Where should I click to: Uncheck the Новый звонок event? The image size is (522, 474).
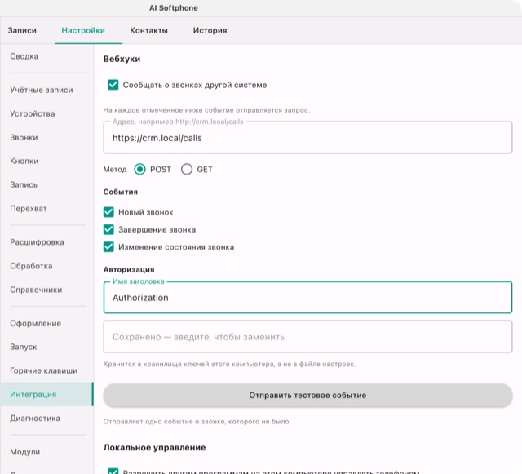click(x=108, y=212)
